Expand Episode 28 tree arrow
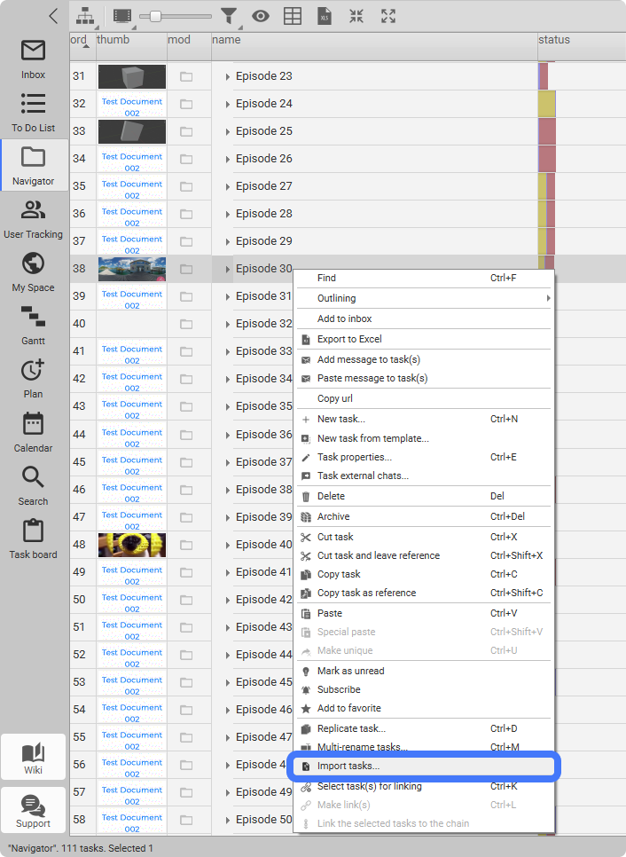Image resolution: width=626 pixels, height=857 pixels. [227, 215]
